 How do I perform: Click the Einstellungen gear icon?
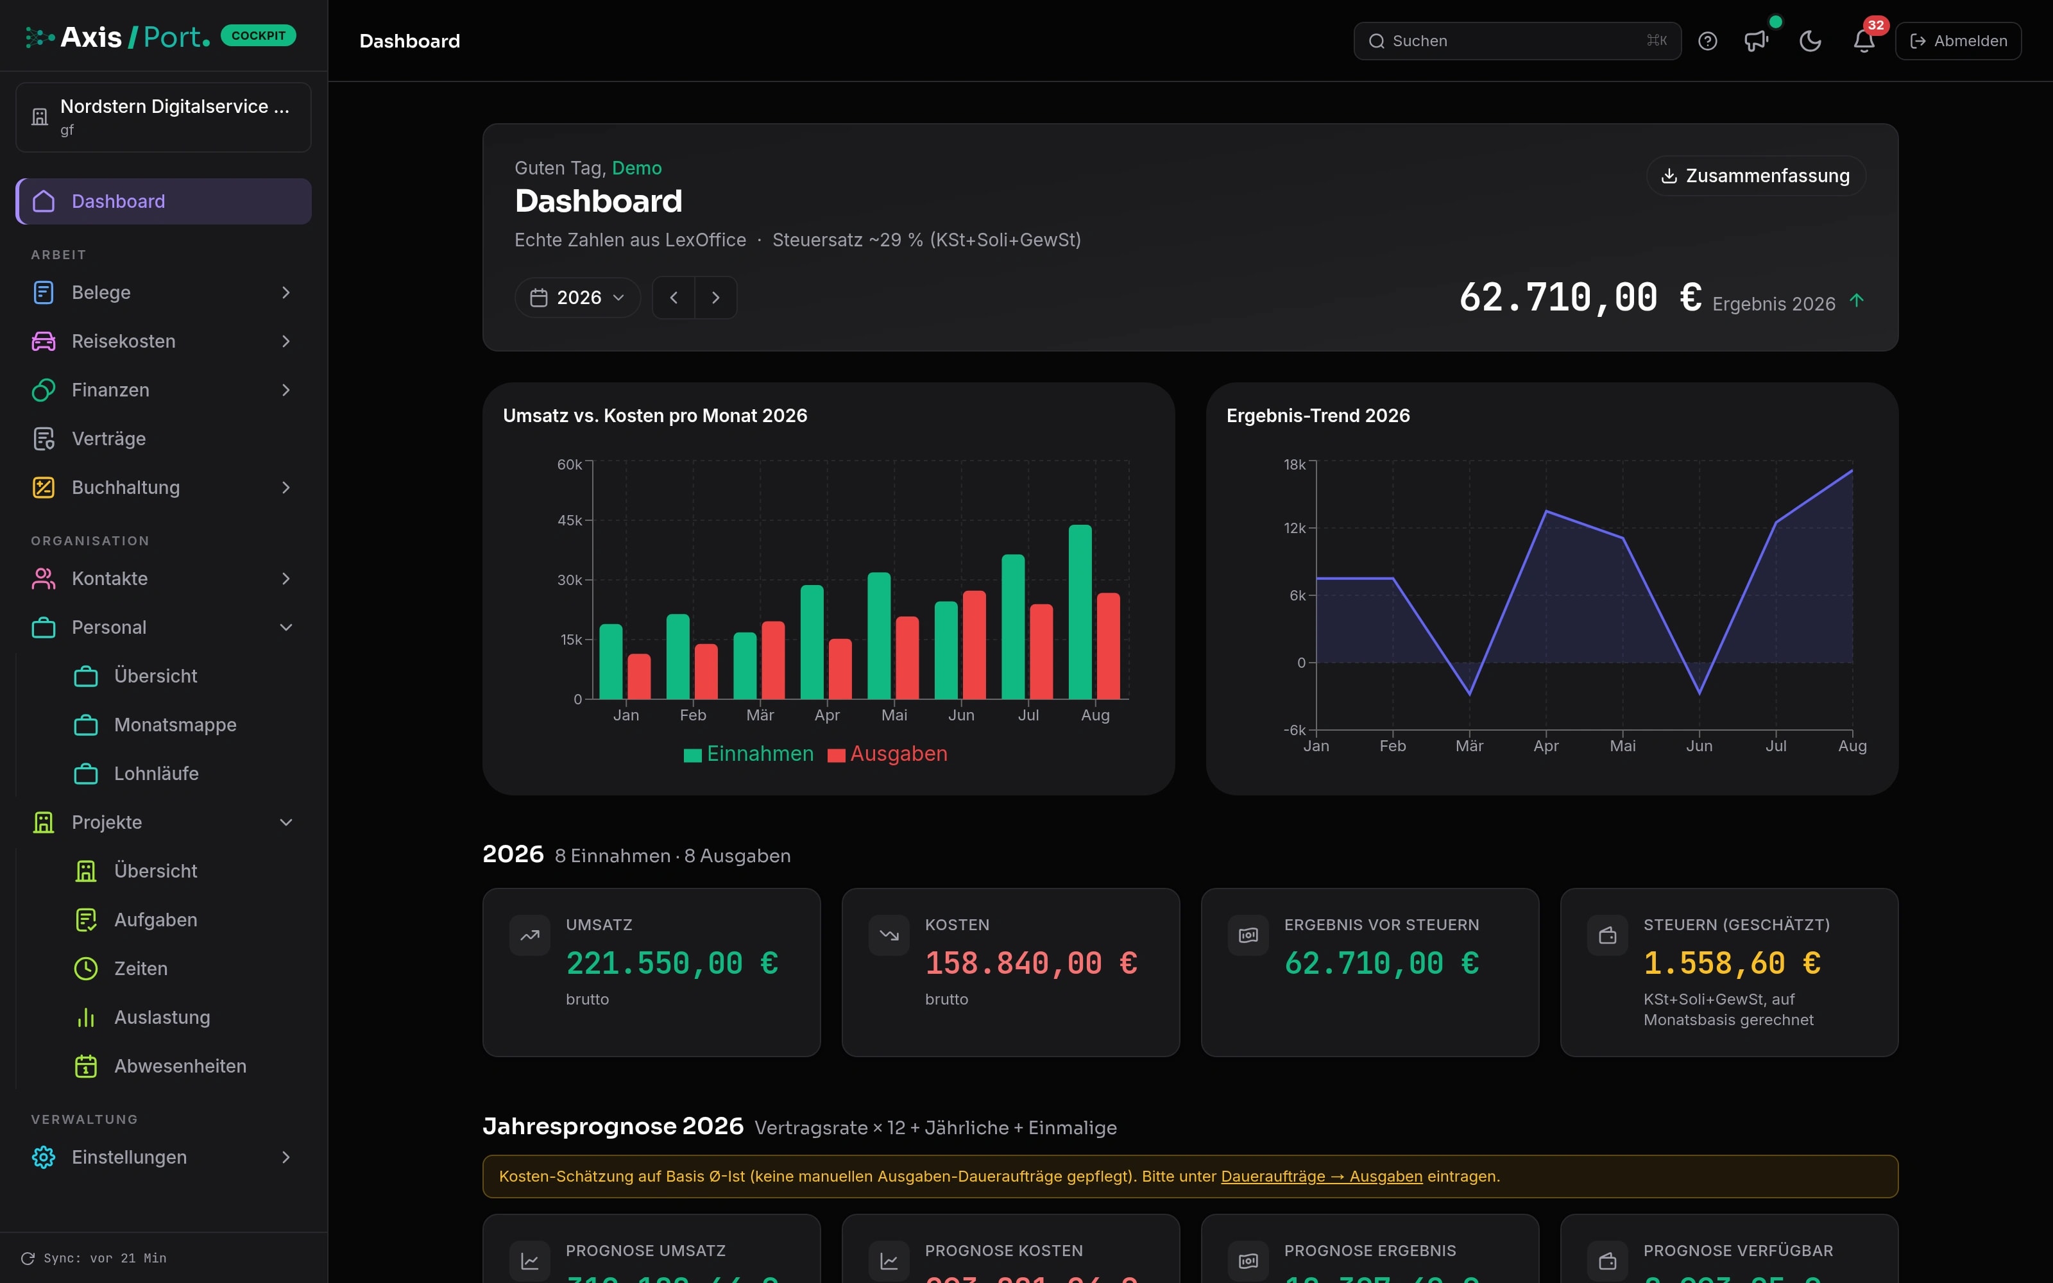coord(43,1157)
